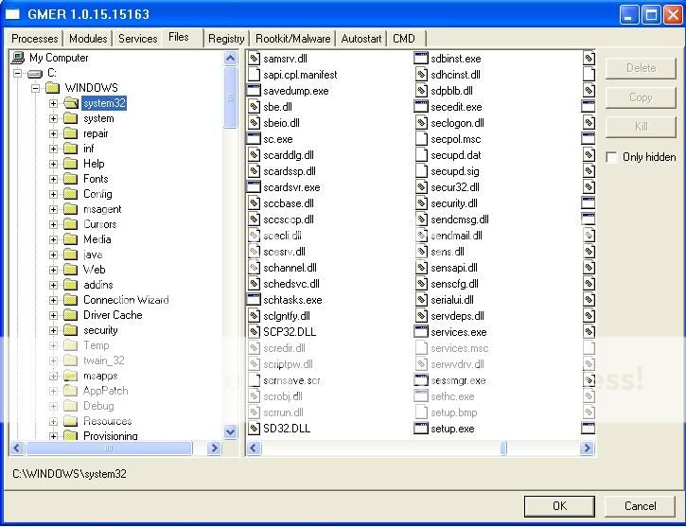
Task: Click the My Computer icon in tree
Action: (18, 58)
